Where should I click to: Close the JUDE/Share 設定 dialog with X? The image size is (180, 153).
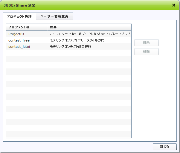(x=174, y=5)
